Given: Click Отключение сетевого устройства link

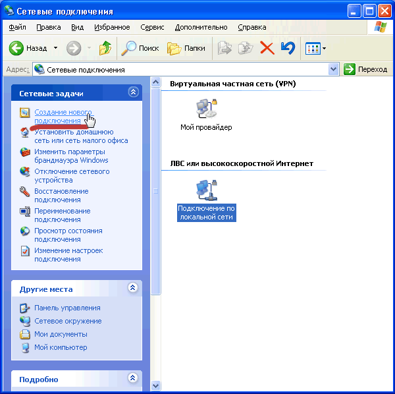Looking at the screenshot, I should [72, 176].
